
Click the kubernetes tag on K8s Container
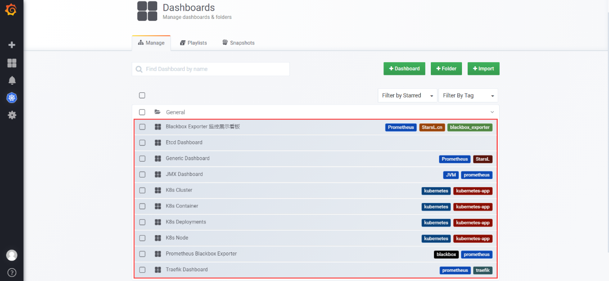(x=436, y=207)
